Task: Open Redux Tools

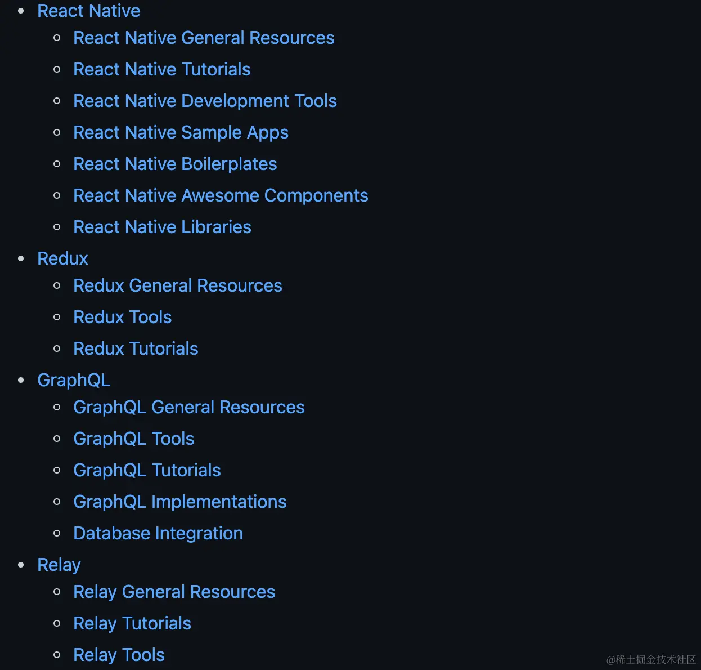Action: [x=122, y=317]
